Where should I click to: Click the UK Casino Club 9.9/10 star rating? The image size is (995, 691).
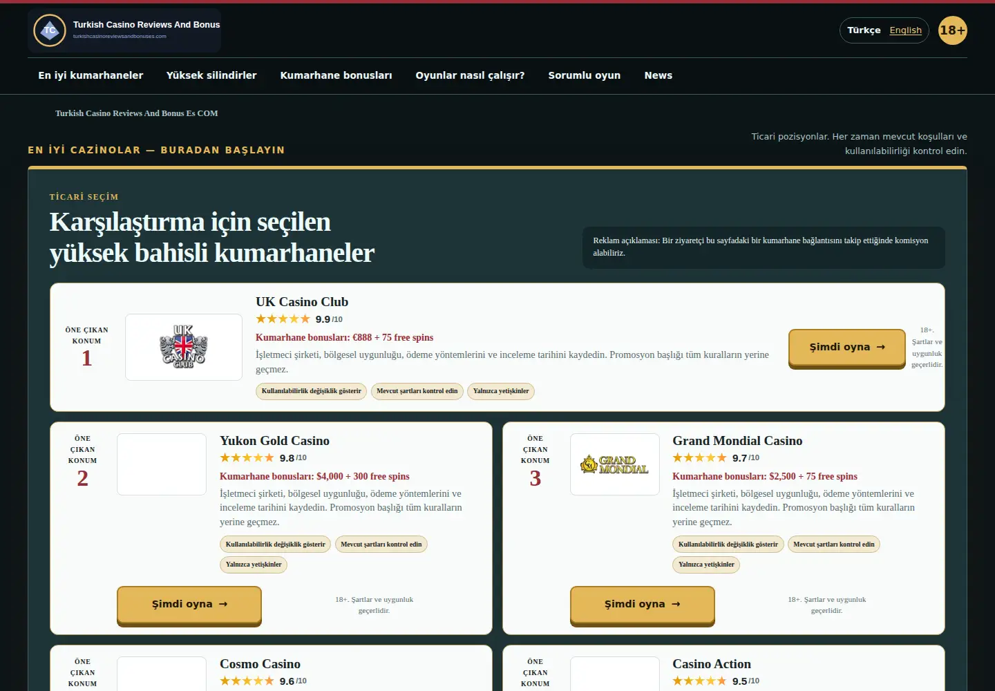(x=299, y=319)
